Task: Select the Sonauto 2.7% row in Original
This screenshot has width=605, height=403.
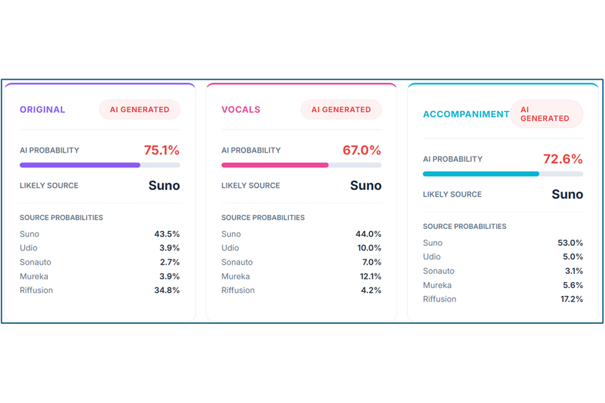Action: tap(99, 262)
